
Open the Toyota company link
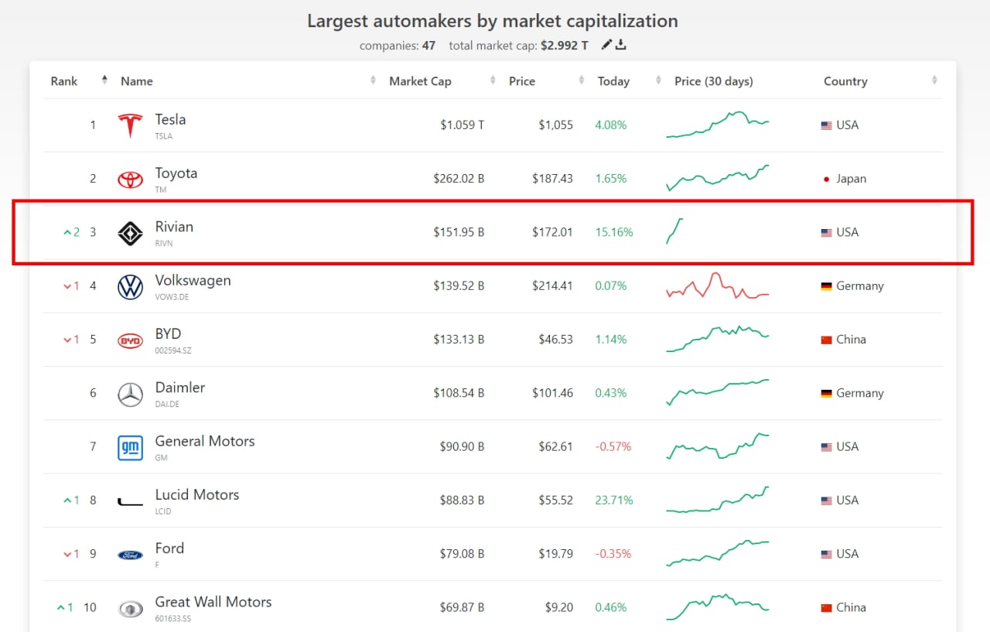(x=176, y=173)
